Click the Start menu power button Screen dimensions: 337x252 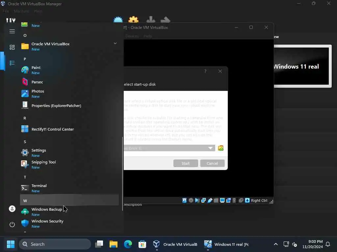pos(12,224)
